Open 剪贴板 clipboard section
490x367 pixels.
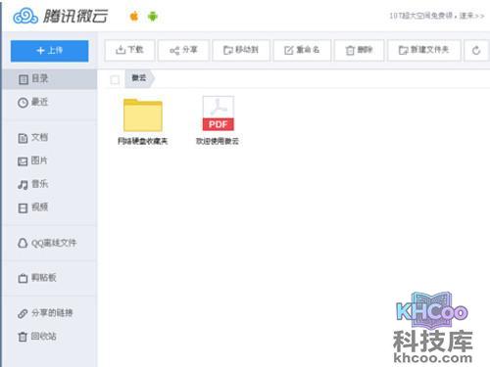pos(50,278)
